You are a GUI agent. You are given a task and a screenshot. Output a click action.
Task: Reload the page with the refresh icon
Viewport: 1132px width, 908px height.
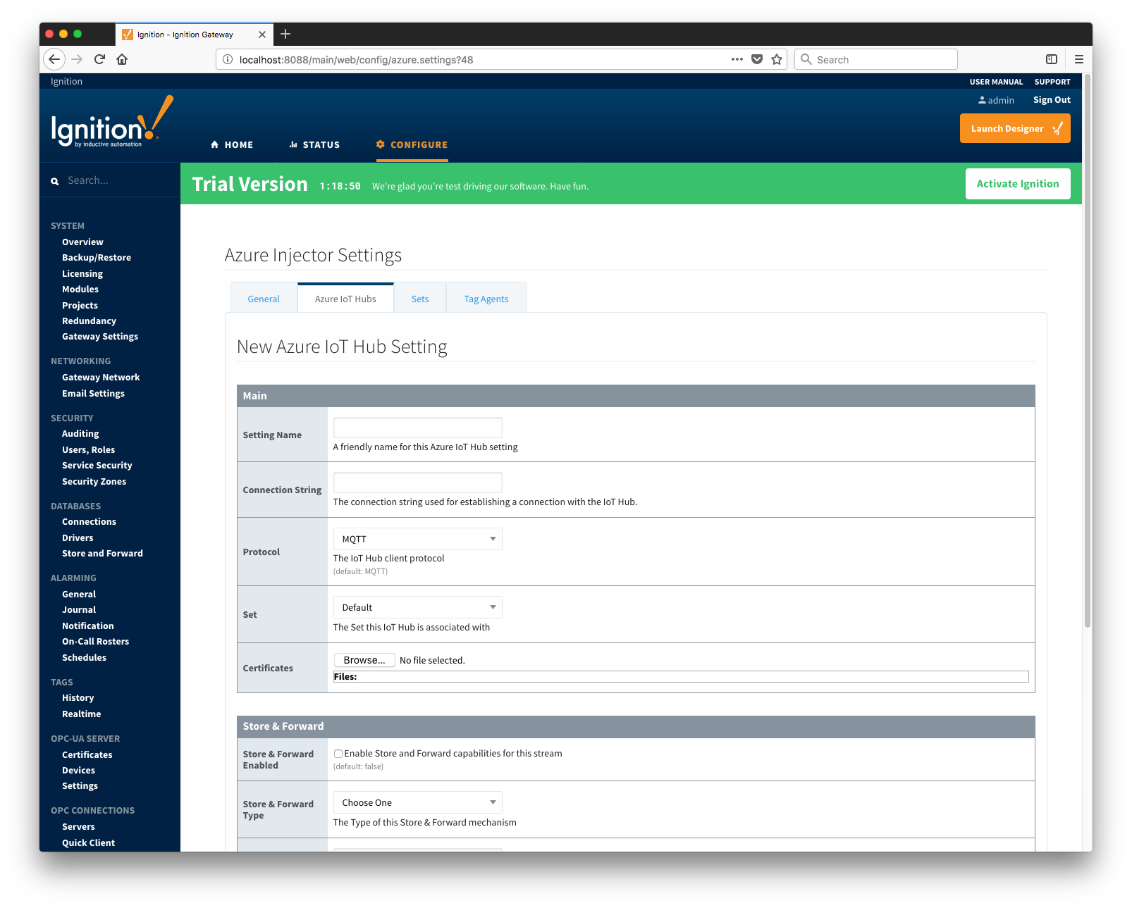(99, 59)
